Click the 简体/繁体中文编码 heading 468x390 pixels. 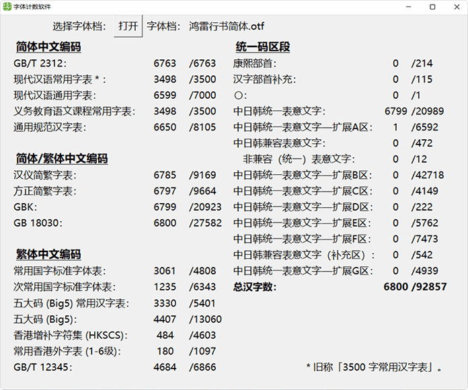pyautogui.click(x=62, y=159)
